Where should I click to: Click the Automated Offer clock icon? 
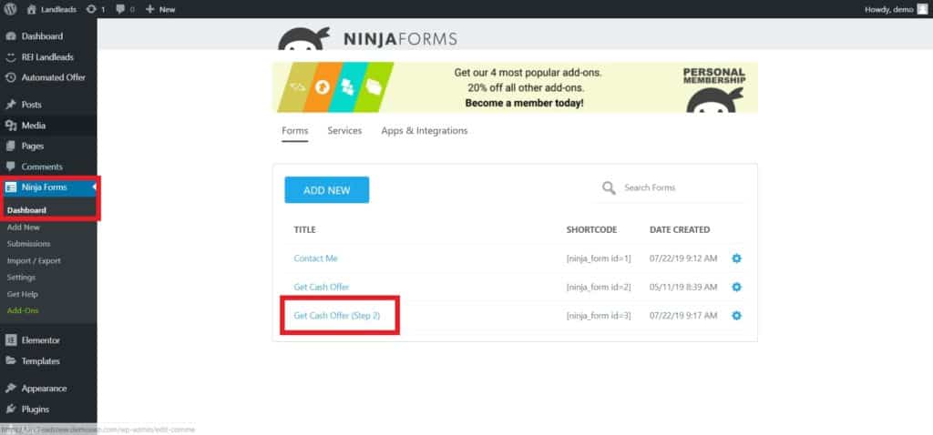(10, 77)
